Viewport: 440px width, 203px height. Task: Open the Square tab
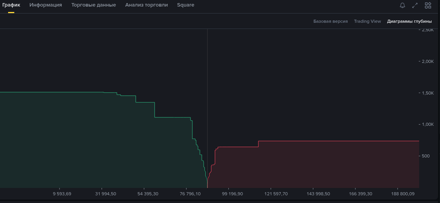click(185, 5)
